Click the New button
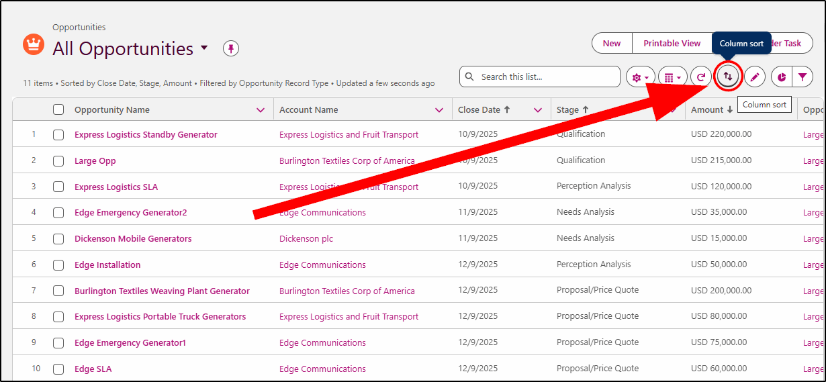The height and width of the screenshot is (382, 826). click(611, 43)
